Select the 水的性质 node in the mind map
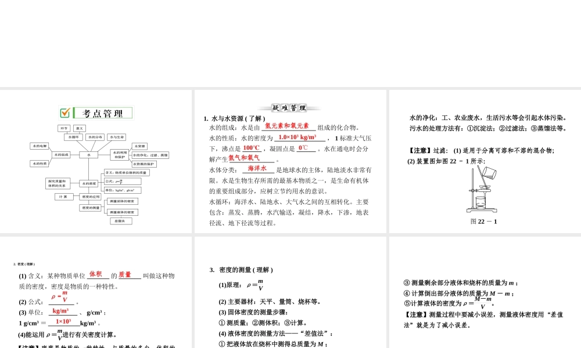581x348 pixels. pos(40,164)
